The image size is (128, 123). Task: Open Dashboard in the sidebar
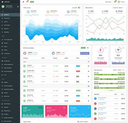10,15
